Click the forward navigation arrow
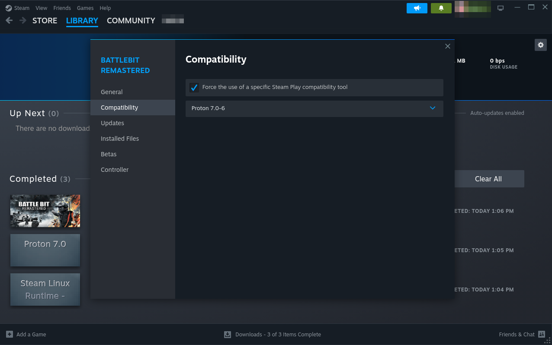The image size is (552, 345). click(22, 20)
